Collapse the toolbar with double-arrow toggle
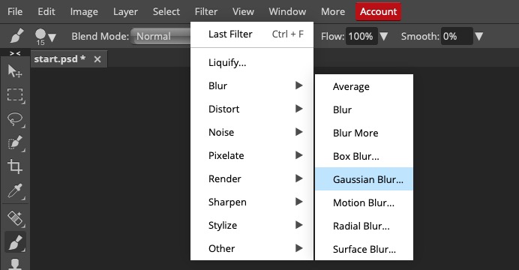 (15, 53)
